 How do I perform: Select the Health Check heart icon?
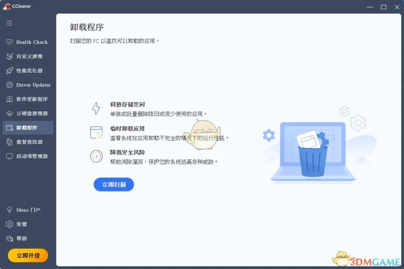click(9, 42)
